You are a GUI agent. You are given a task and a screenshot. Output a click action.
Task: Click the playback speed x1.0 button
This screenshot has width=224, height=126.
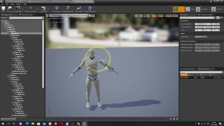pyautogui.click(x=92, y=16)
